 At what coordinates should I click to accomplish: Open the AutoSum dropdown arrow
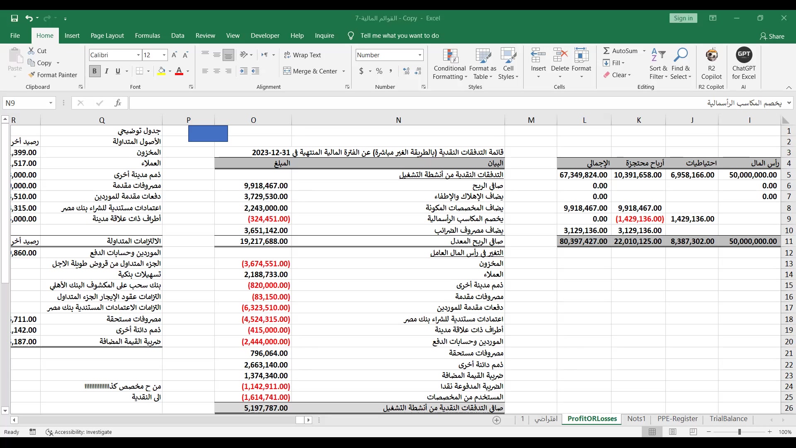tap(644, 51)
